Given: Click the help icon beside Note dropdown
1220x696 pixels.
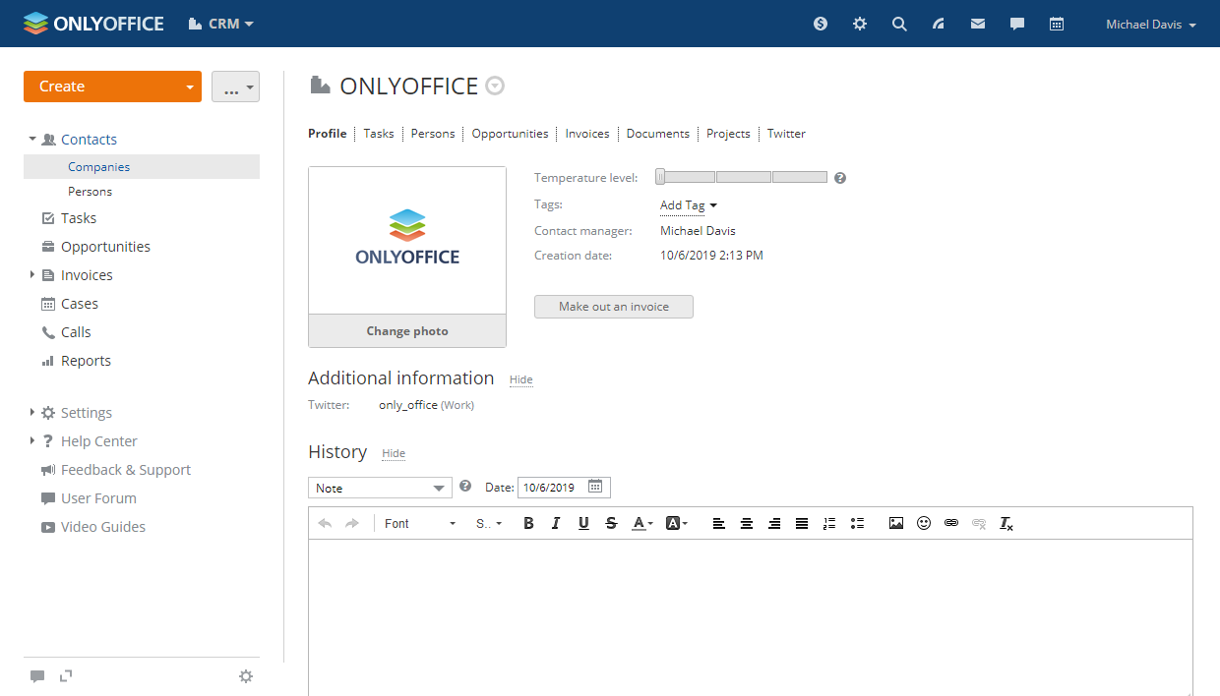Looking at the screenshot, I should [465, 486].
